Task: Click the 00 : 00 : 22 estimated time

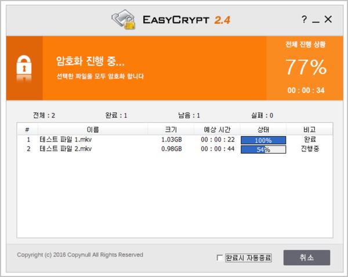Action: click(217, 140)
